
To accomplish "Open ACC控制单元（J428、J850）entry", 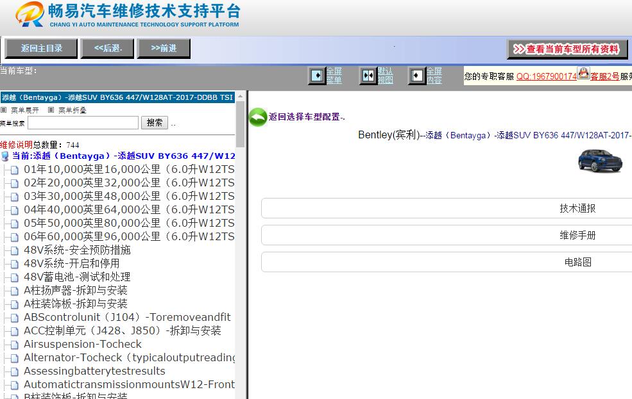I will tap(122, 330).
